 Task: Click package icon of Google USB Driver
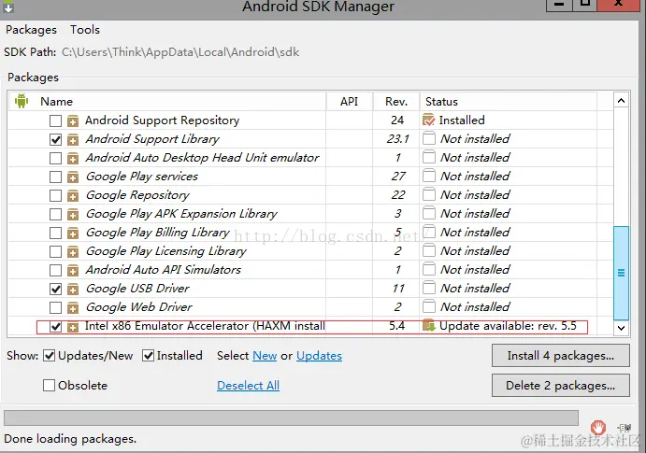73,289
